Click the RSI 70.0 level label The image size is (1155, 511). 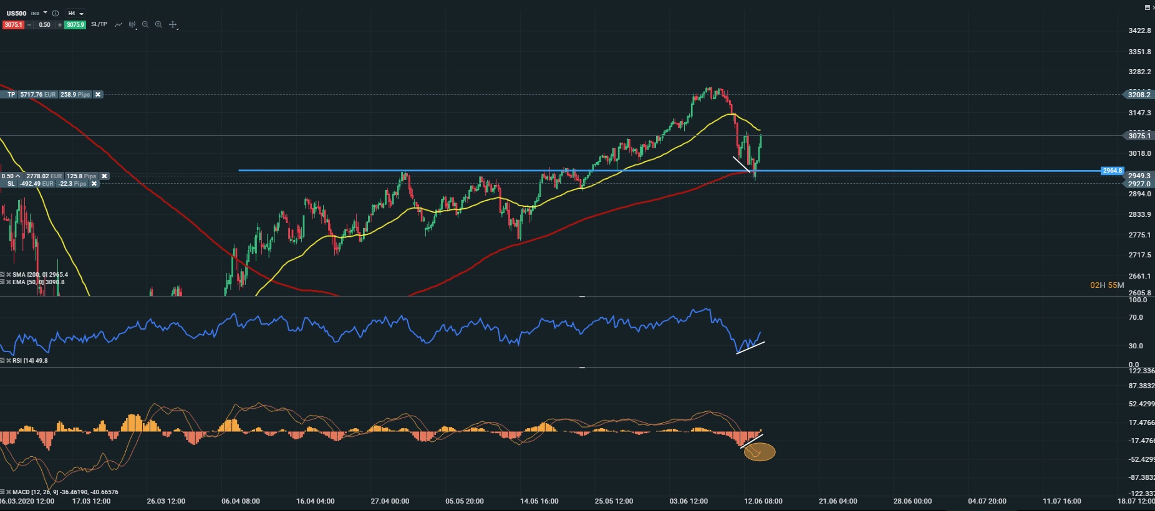[1136, 317]
